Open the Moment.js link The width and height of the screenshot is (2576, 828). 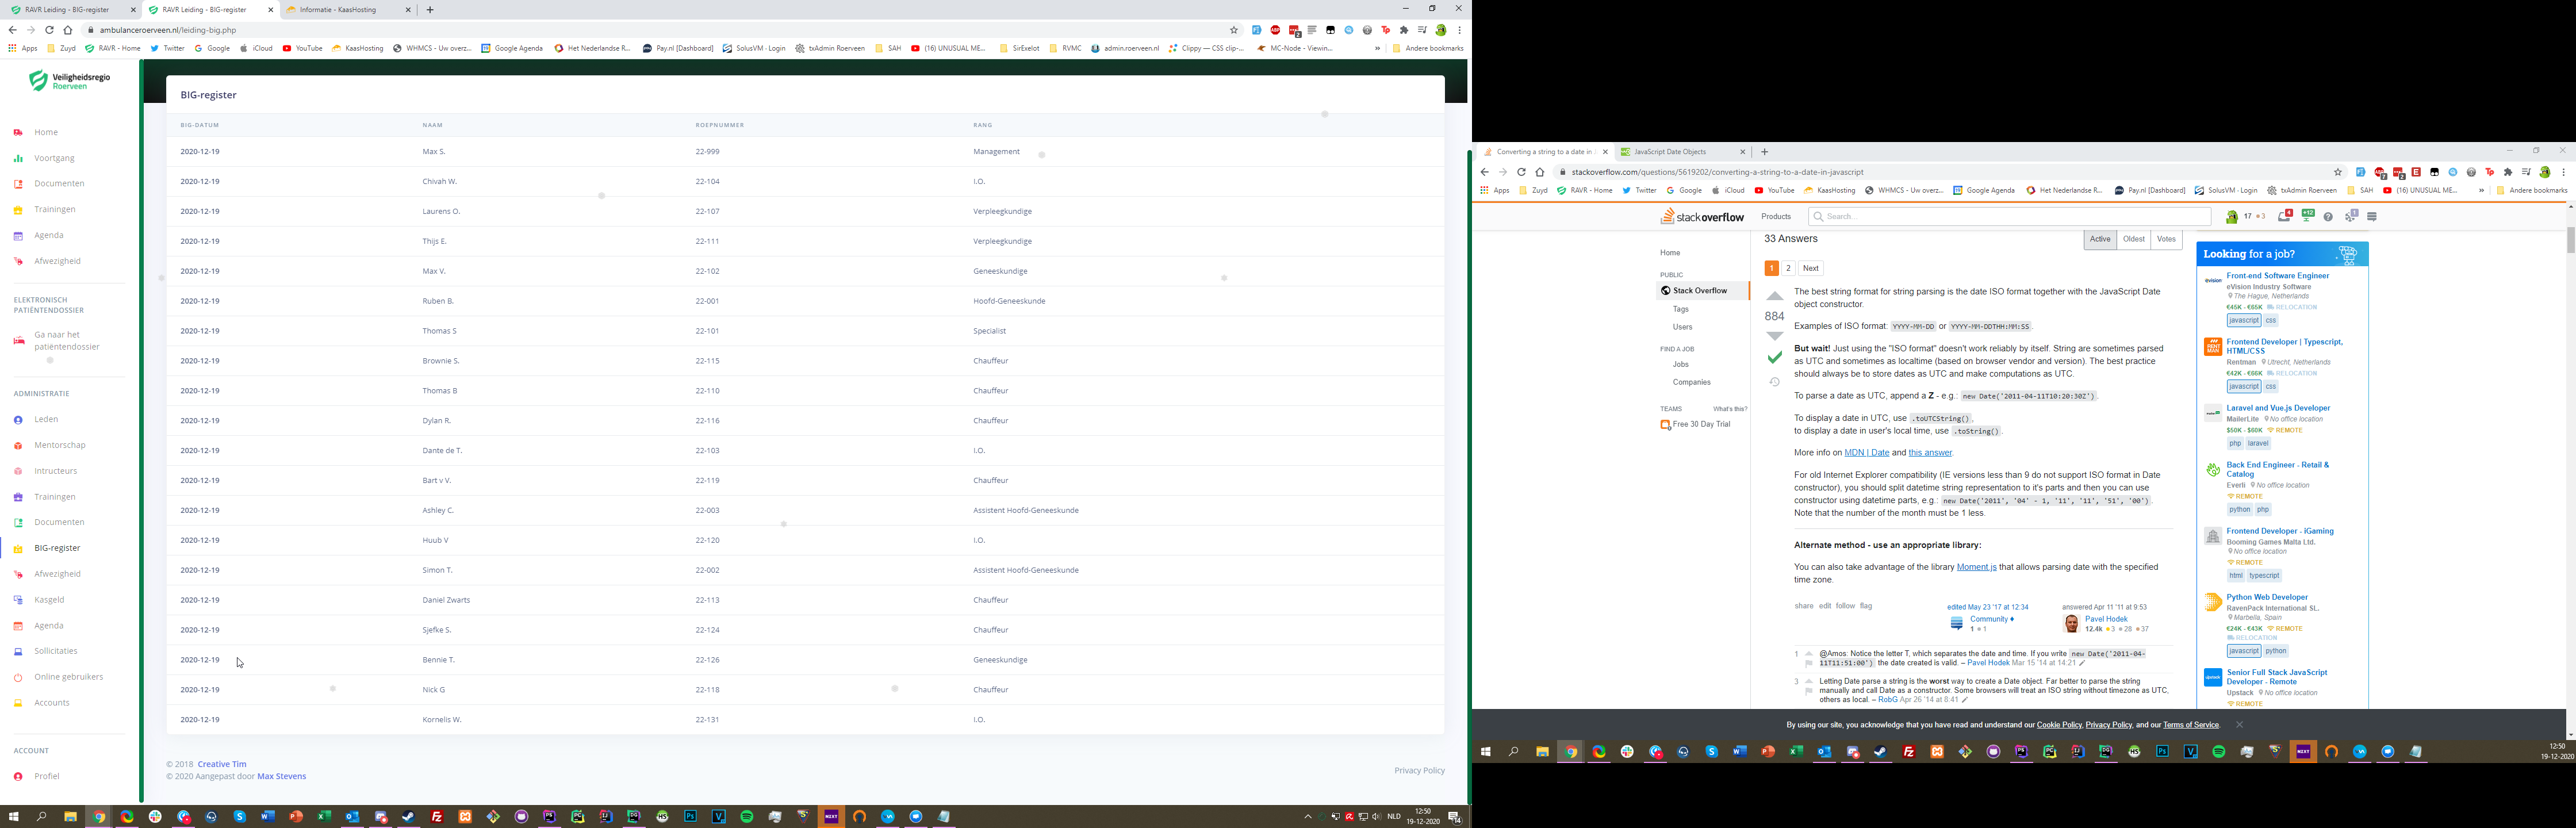(x=1976, y=567)
